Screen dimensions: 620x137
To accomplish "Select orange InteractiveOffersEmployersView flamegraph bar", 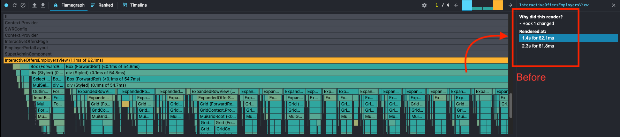I will click(x=256, y=60).
